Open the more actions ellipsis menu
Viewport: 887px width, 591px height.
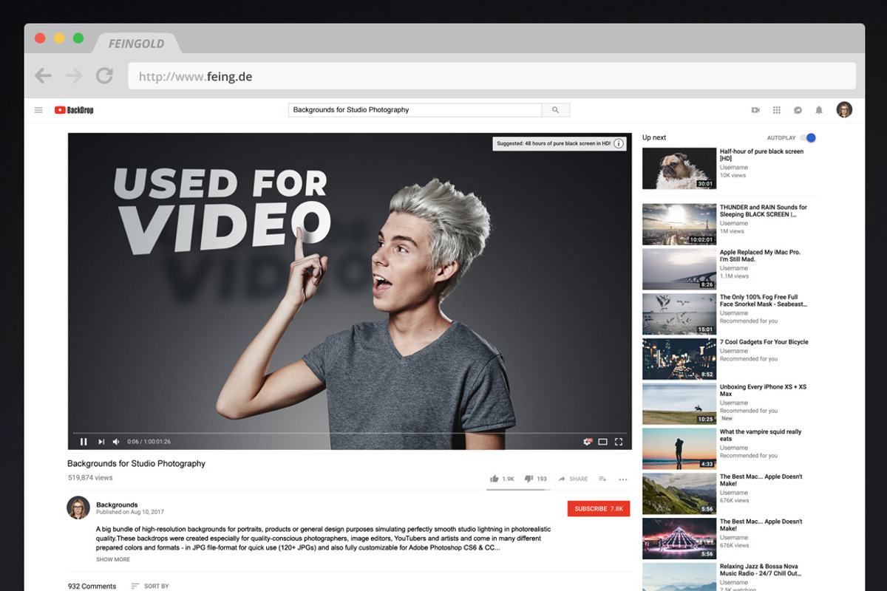pos(623,479)
